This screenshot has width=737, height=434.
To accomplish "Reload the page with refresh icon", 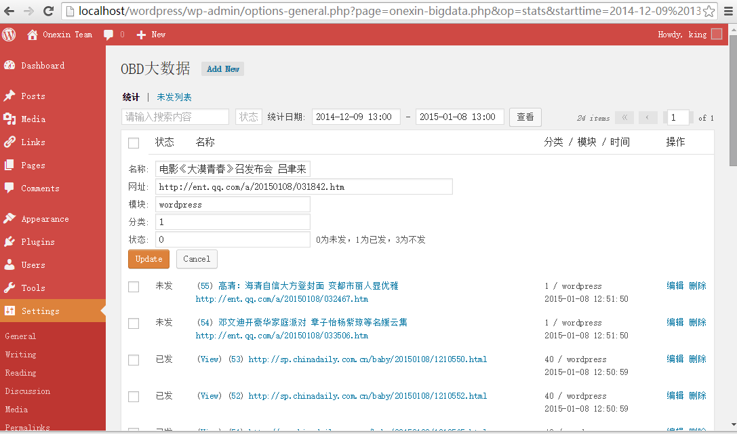I will (x=48, y=11).
